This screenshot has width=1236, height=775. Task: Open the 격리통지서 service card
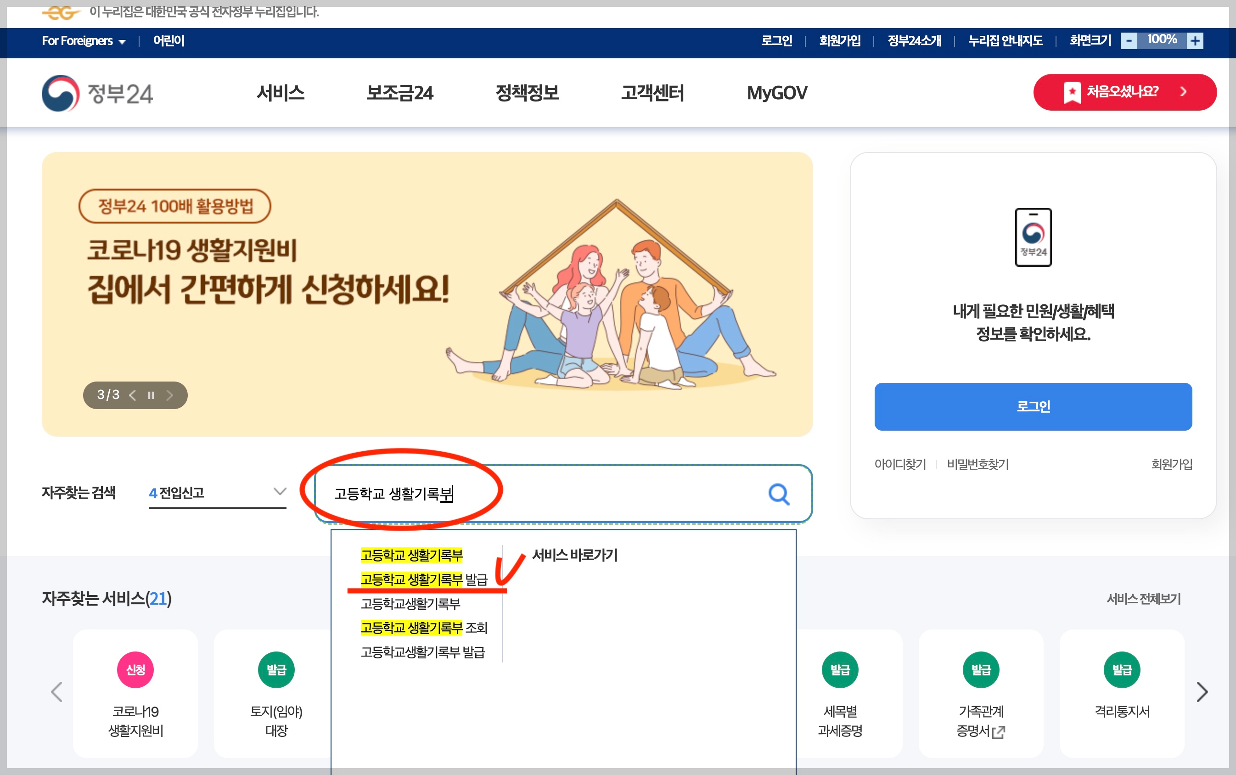click(1122, 693)
